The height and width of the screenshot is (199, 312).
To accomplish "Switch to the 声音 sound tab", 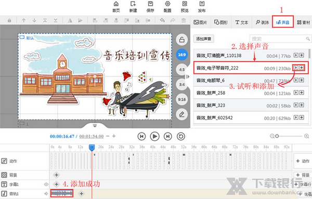I will pyautogui.click(x=283, y=22).
